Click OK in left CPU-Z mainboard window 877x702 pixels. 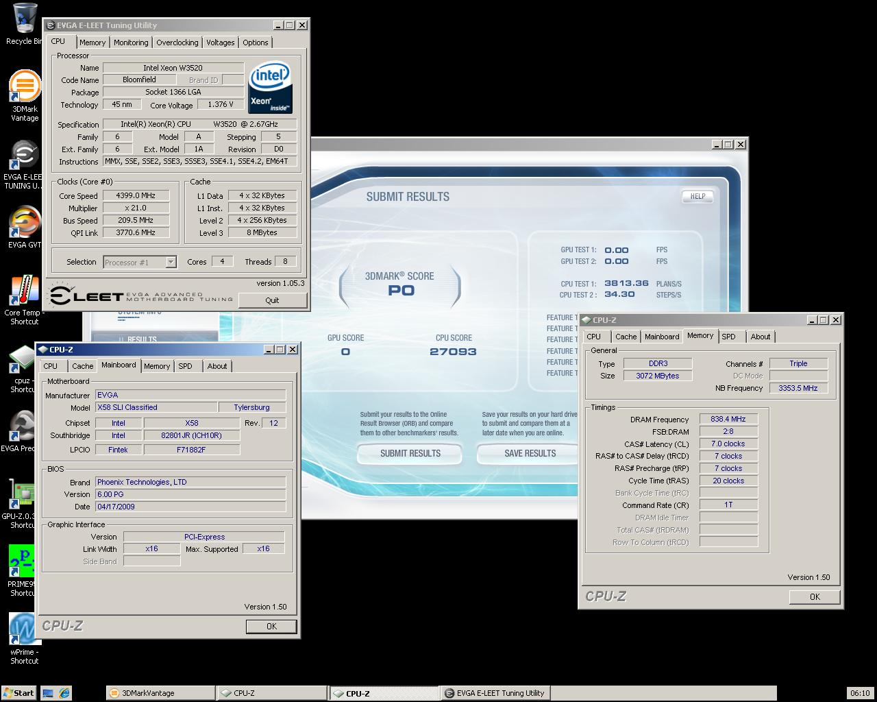tap(271, 626)
